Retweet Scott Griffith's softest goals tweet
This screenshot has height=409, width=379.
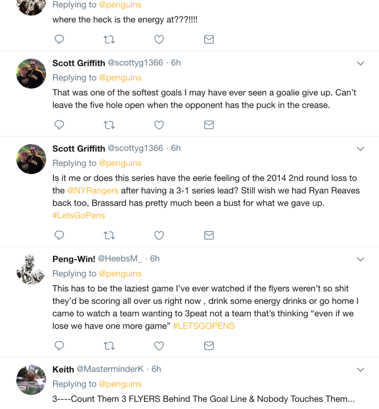(x=109, y=125)
